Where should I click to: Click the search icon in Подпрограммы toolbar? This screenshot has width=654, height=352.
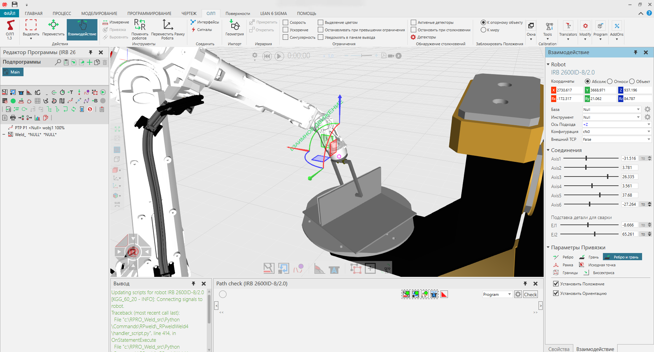tap(58, 63)
